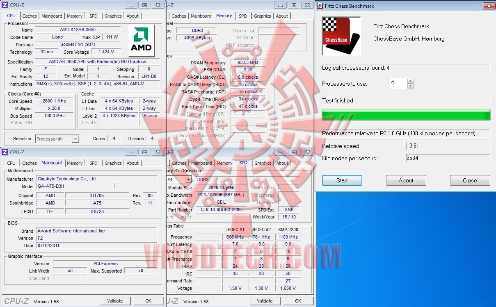Click About button in Fritz Chess Benchmark
This screenshot has height=307, width=496.
point(406,180)
